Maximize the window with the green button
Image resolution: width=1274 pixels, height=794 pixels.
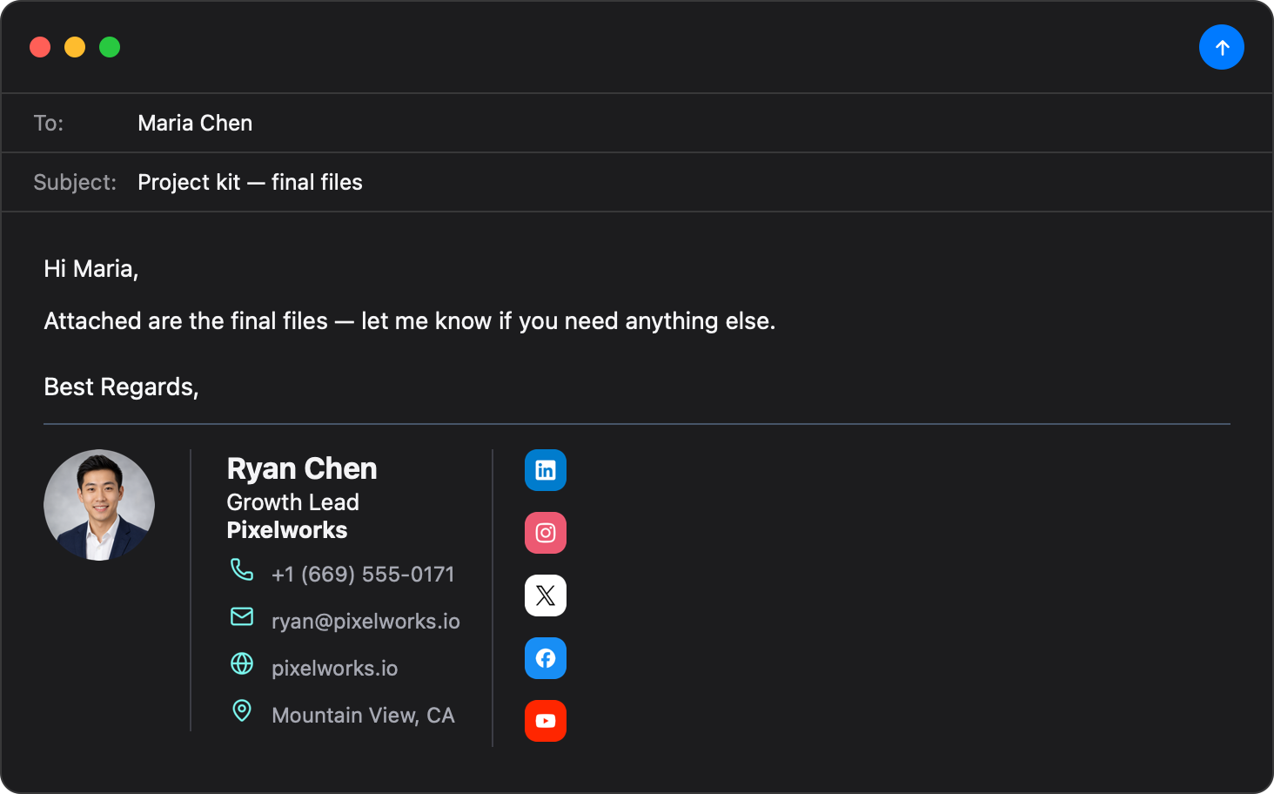[x=110, y=47]
